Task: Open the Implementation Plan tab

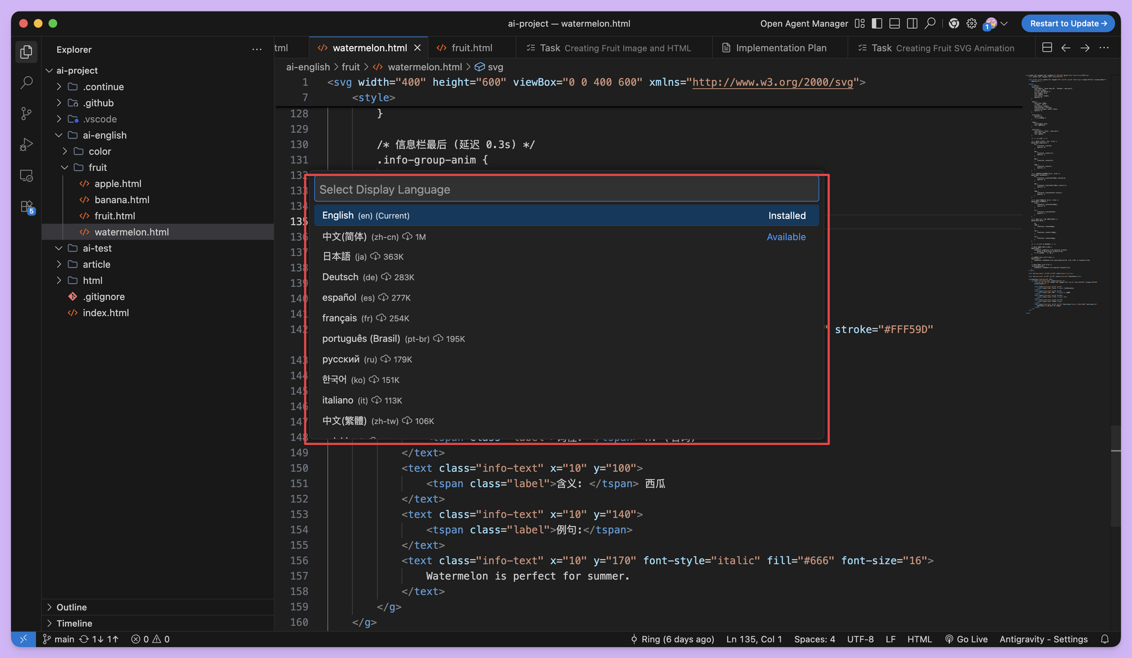Action: click(781, 48)
